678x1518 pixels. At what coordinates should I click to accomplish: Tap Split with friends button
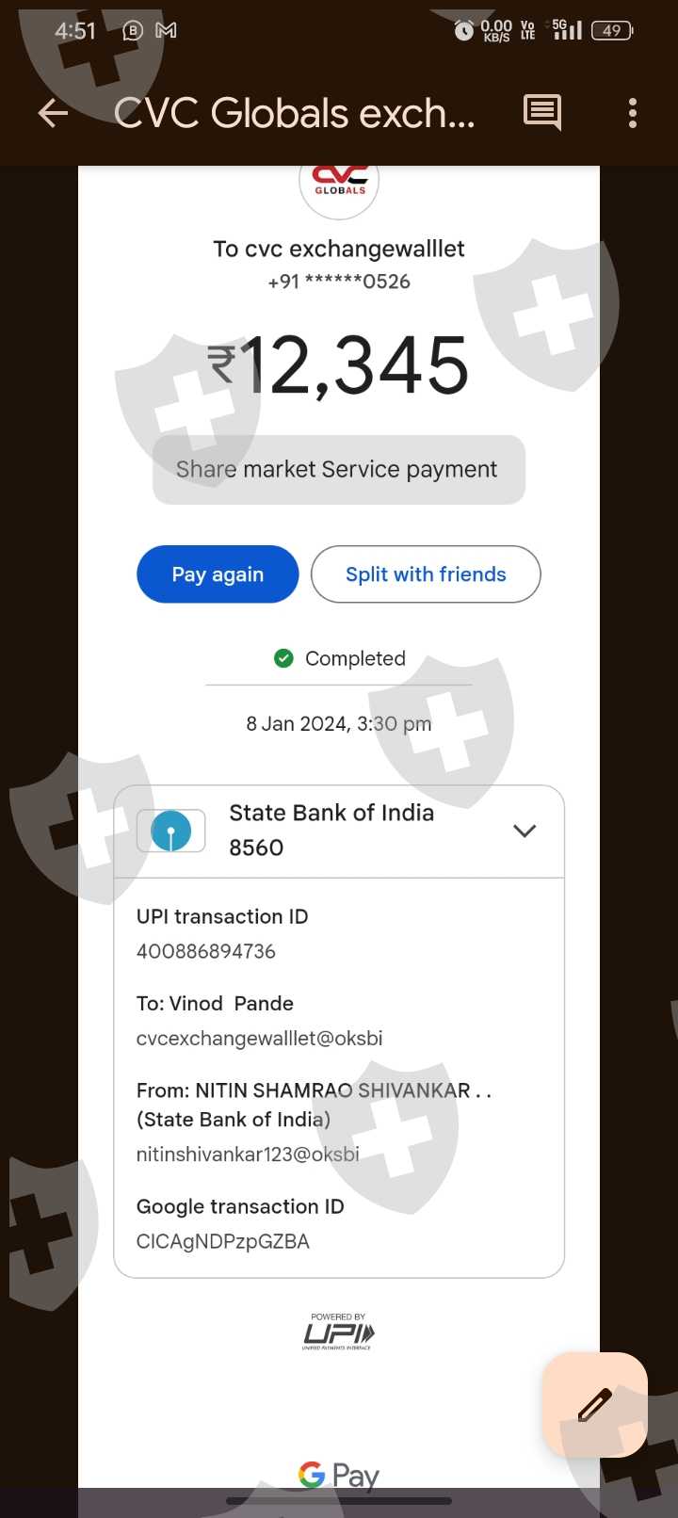(x=426, y=574)
